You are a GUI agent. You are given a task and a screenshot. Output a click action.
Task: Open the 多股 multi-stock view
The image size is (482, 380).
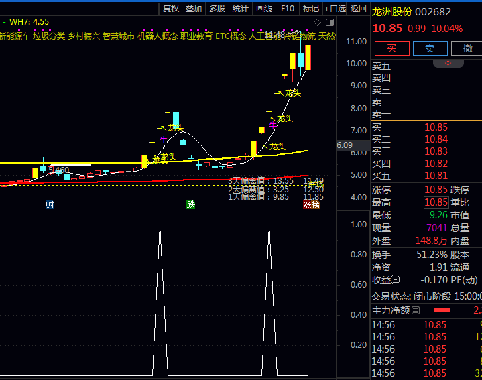tap(217, 9)
